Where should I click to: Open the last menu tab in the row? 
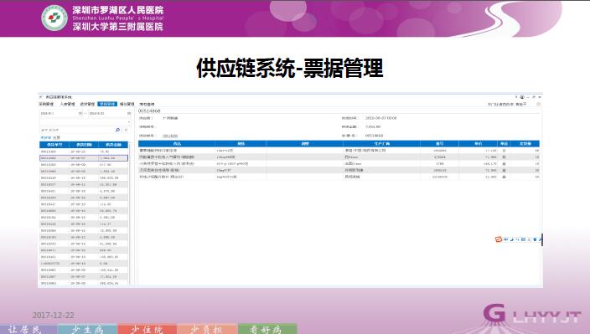pyautogui.click(x=147, y=104)
